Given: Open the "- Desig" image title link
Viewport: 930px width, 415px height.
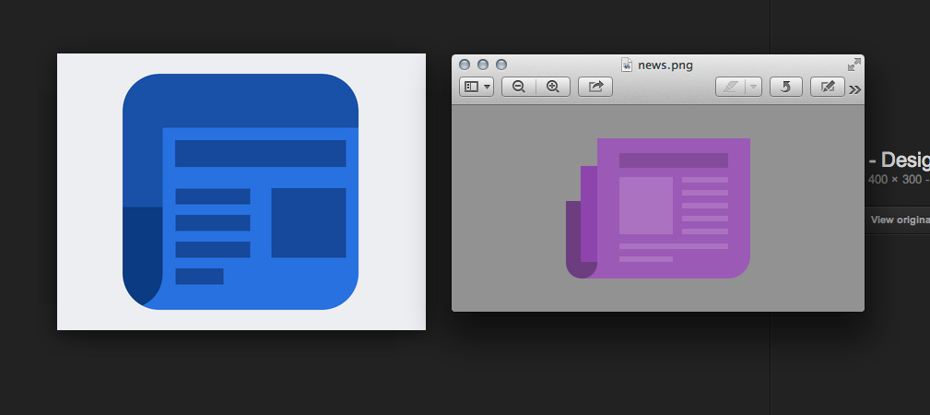Looking at the screenshot, I should [899, 159].
